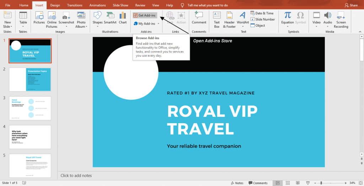The image size is (364, 186).
Task: Select slide 2 Presentation Topics thumbnail
Action: coord(30,80)
